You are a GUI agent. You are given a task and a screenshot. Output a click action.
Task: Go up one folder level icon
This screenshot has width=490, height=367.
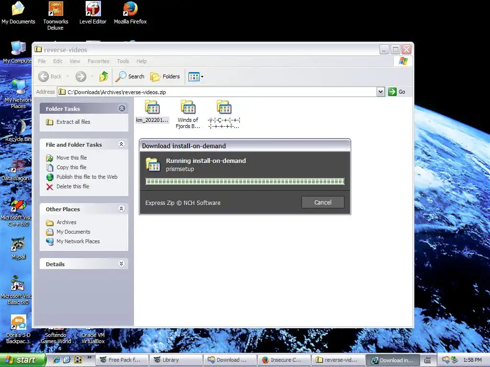[x=104, y=76]
